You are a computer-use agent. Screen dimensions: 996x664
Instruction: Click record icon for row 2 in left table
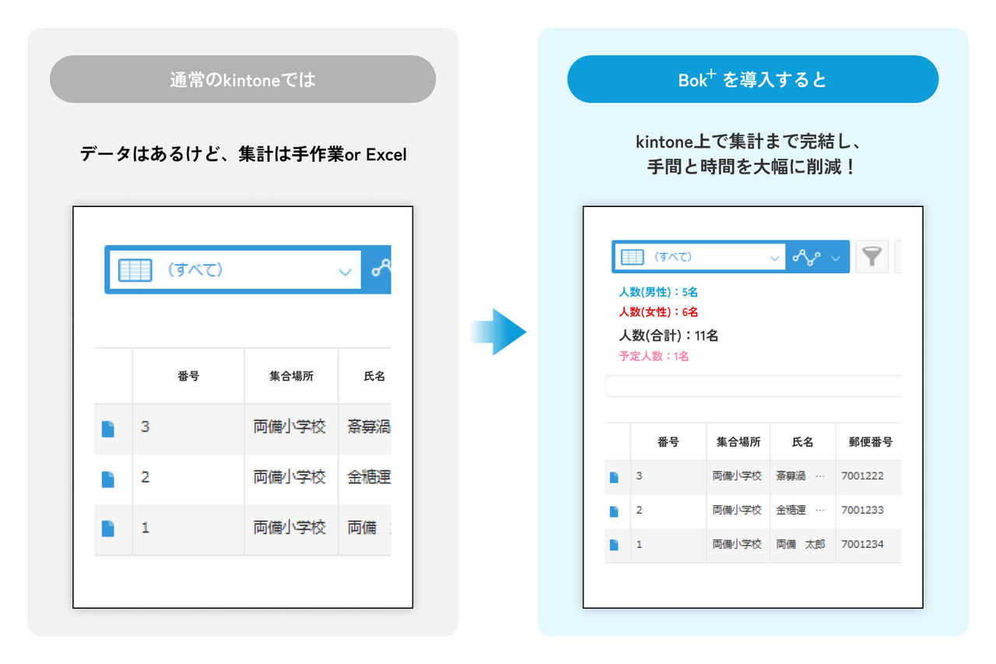(x=108, y=479)
